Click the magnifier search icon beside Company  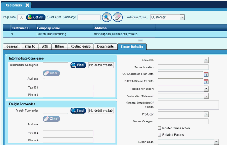tap(107, 17)
